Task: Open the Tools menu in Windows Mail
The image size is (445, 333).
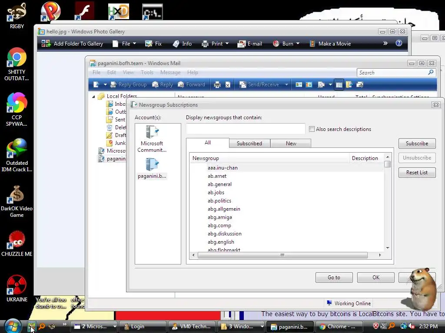Action: (147, 72)
